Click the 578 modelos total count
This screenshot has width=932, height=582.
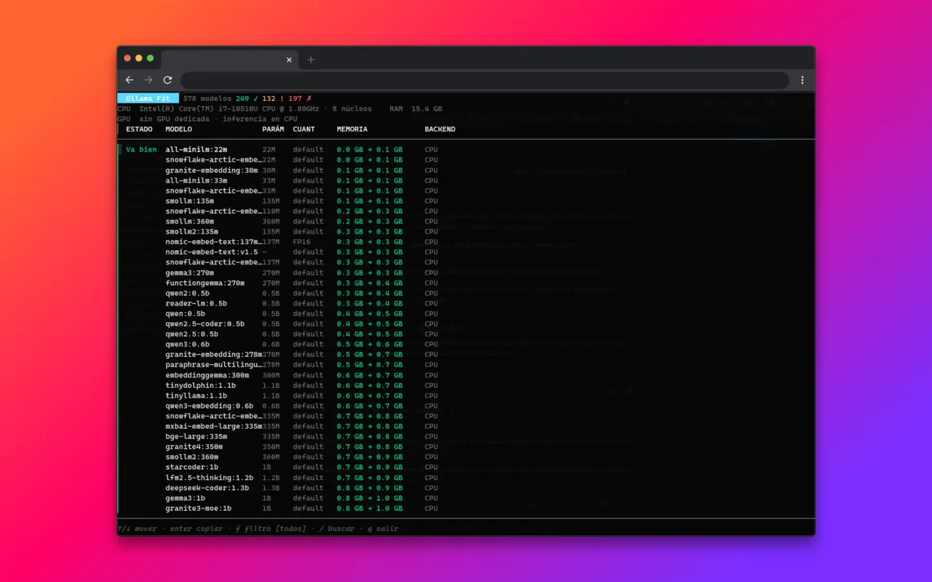(207, 98)
